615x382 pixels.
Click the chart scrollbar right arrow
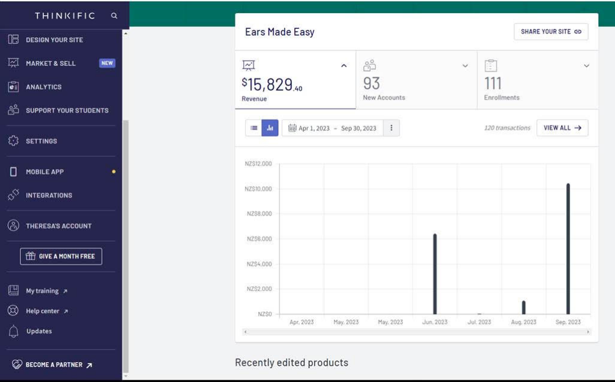pyautogui.click(x=588, y=332)
